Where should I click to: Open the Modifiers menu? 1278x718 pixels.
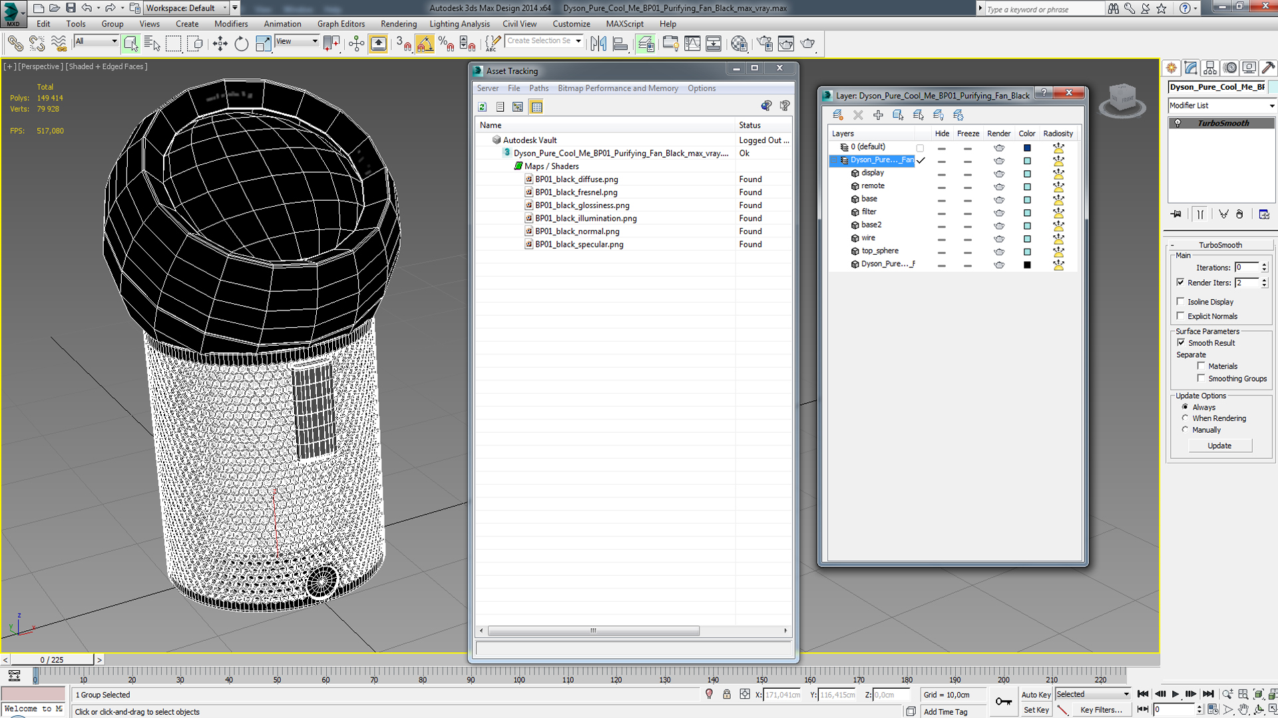pos(231,24)
